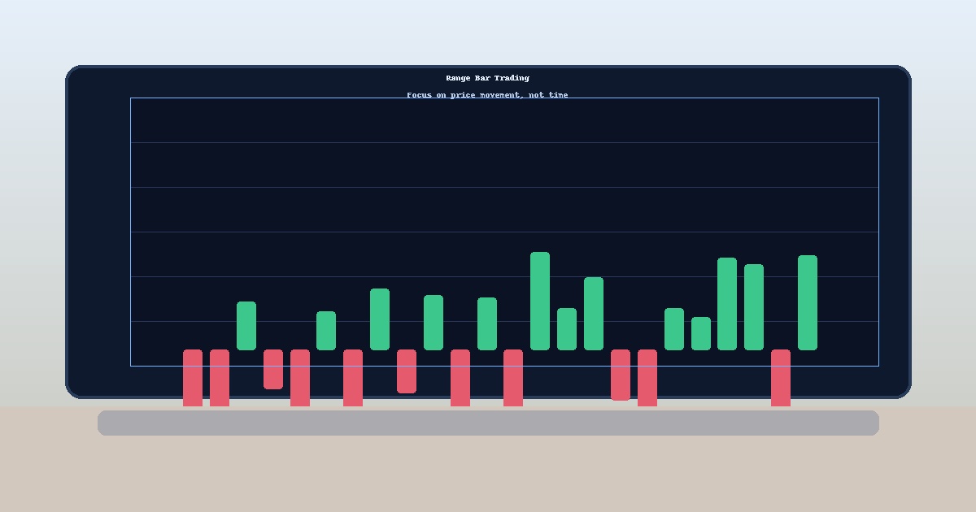Click red bar immediately left of tallest green bar

[513, 378]
